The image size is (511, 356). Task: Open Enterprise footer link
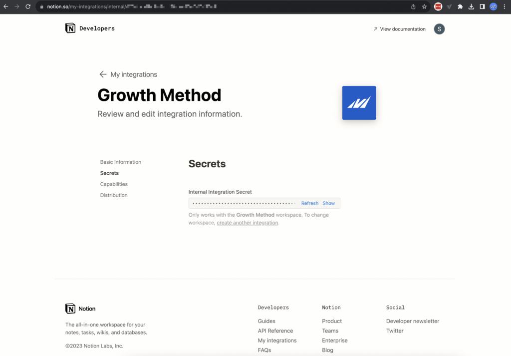pos(335,341)
